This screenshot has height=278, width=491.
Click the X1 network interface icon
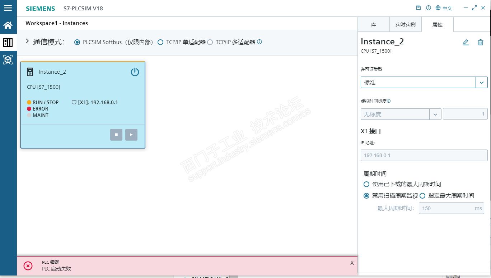coord(74,102)
